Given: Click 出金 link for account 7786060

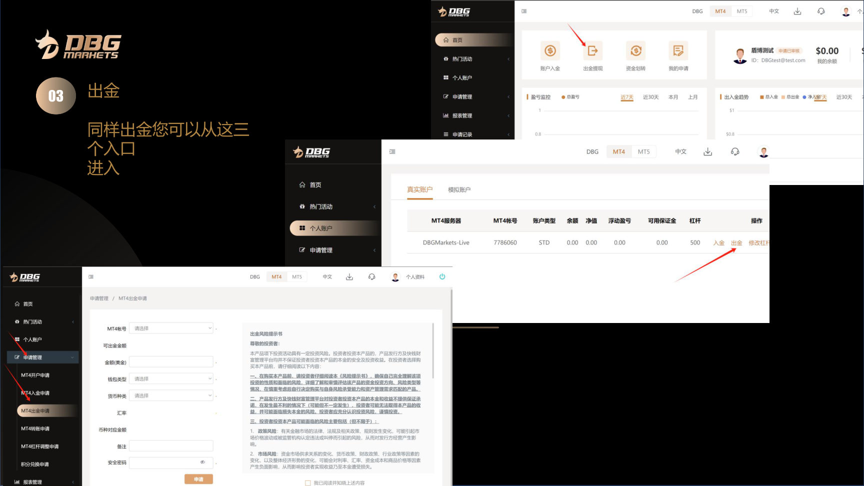Looking at the screenshot, I should [x=736, y=242].
